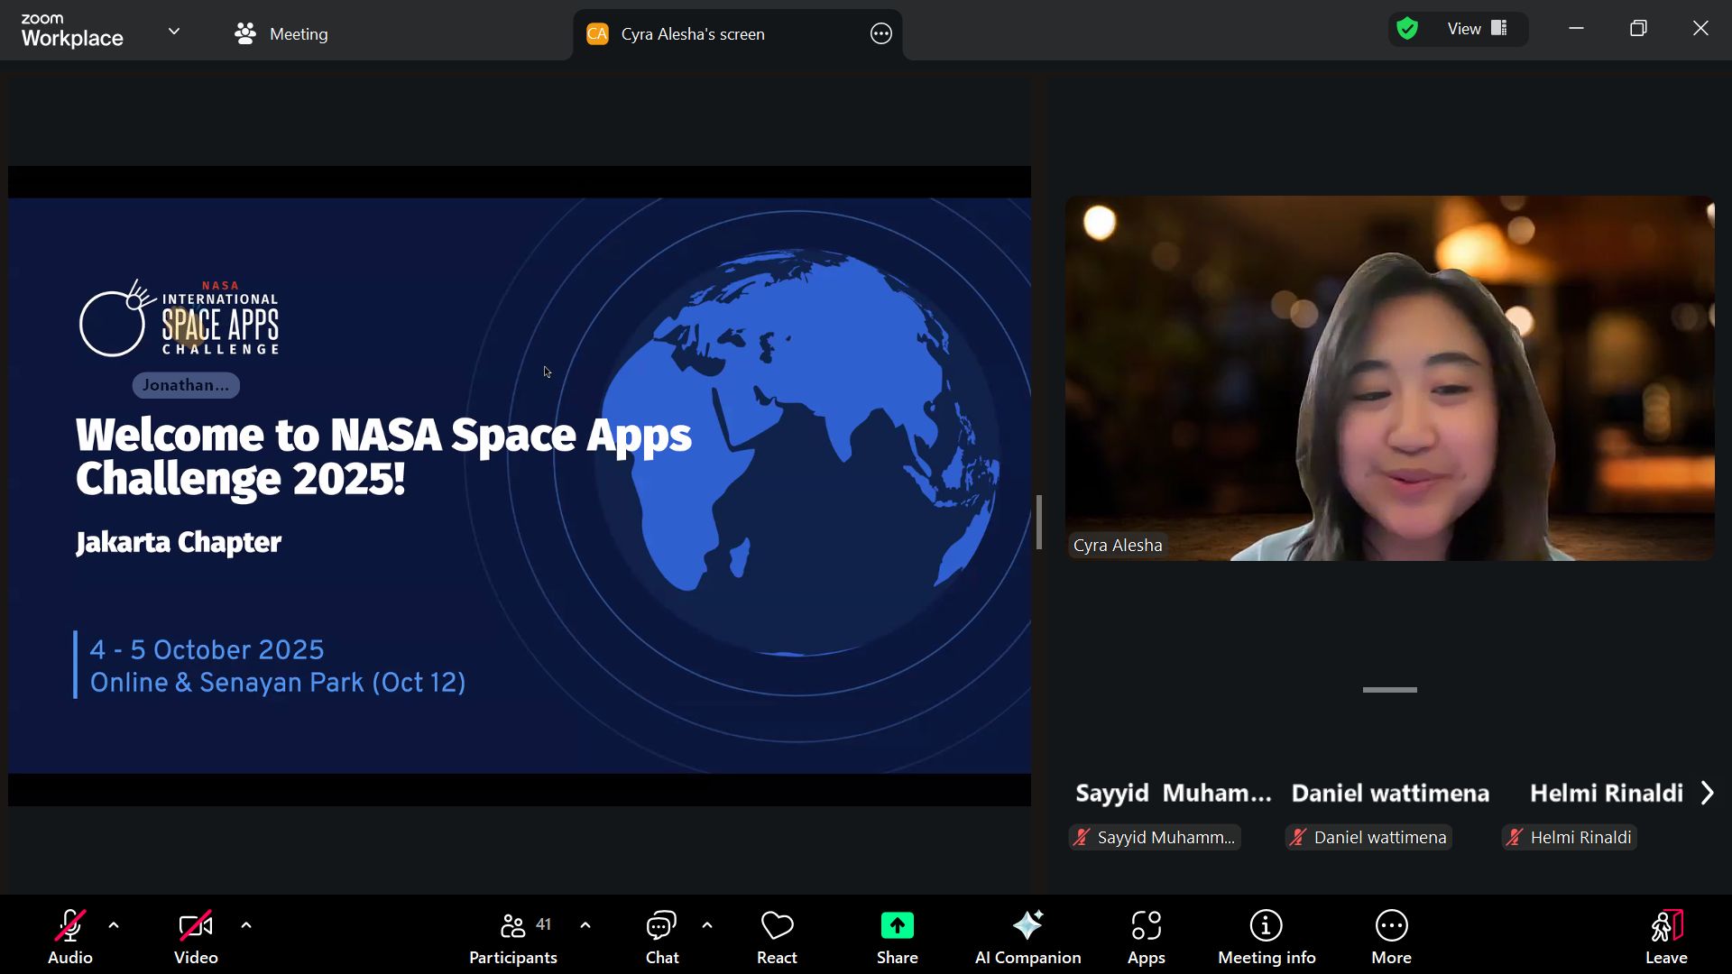Viewport: 1732px width, 974px height.
Task: Open the More options menu
Action: [1391, 937]
